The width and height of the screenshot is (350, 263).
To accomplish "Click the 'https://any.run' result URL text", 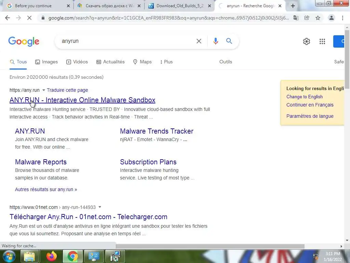I will click(25, 90).
